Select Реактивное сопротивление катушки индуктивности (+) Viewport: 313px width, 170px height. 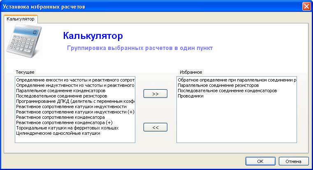[75, 112]
